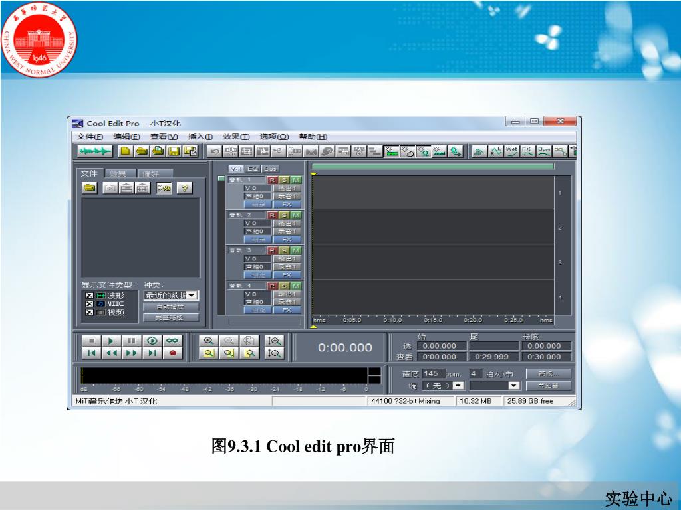Switch to the 偏好 panel tab
681x510 pixels.
pos(154,174)
